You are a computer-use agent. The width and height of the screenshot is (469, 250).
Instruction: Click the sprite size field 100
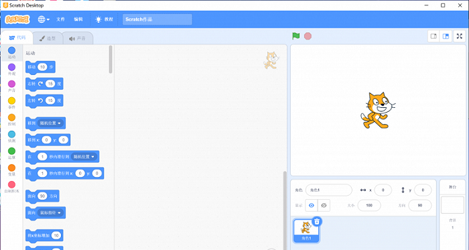pyautogui.click(x=369, y=206)
